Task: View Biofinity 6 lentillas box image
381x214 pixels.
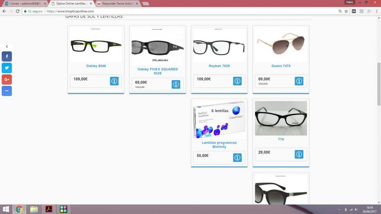Action: [219, 120]
